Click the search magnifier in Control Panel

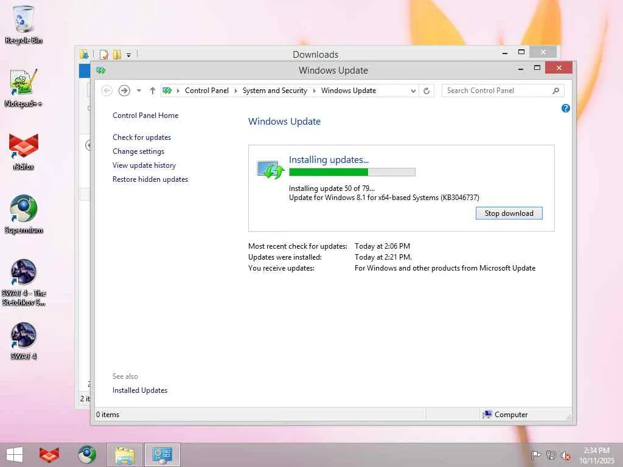[555, 91]
